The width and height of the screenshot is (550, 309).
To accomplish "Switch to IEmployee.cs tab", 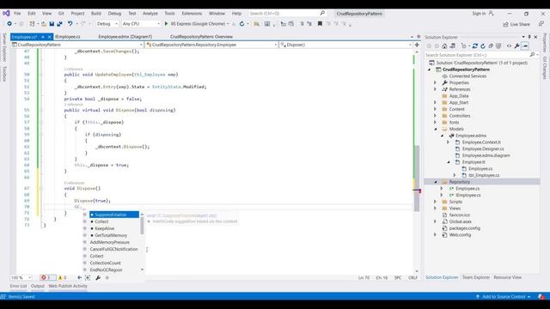I will click(68, 36).
